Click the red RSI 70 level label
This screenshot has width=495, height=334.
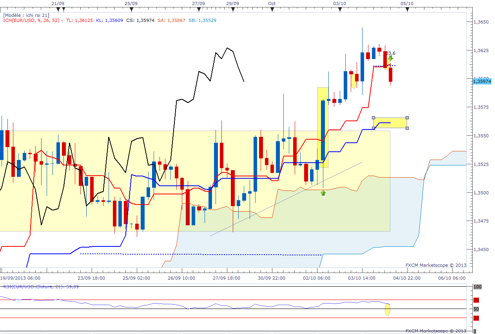(476, 300)
